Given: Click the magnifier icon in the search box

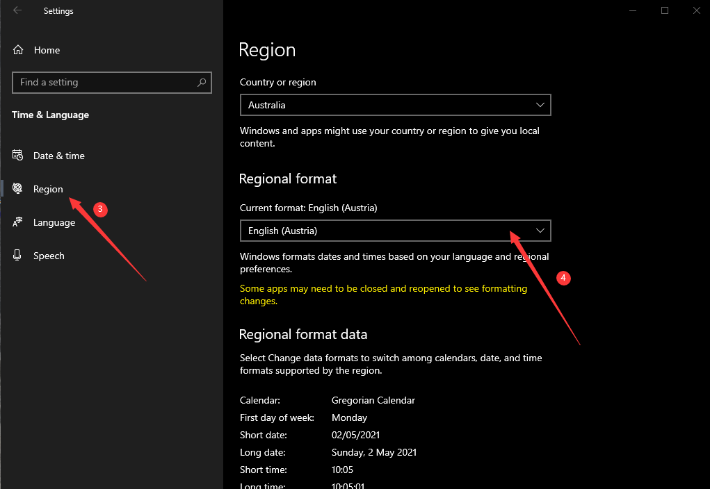Looking at the screenshot, I should click(202, 82).
